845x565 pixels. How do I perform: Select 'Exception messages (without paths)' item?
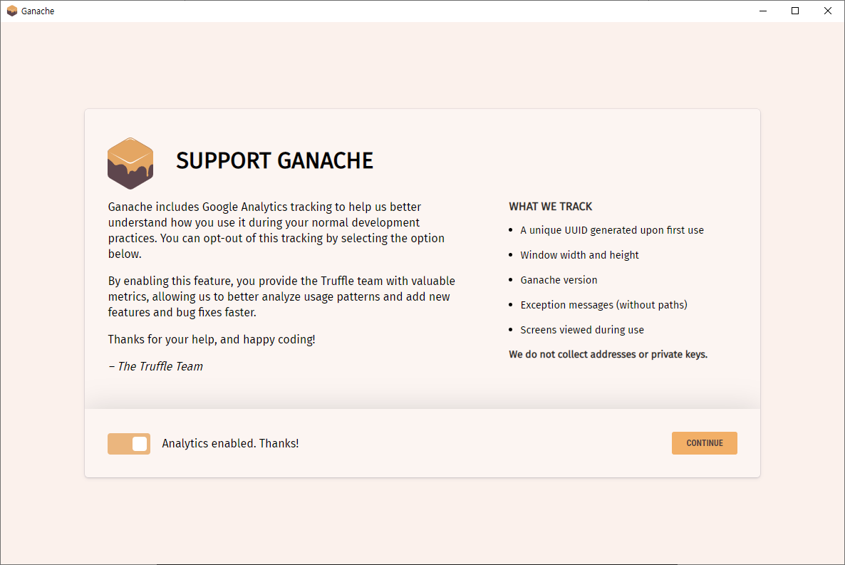603,305
